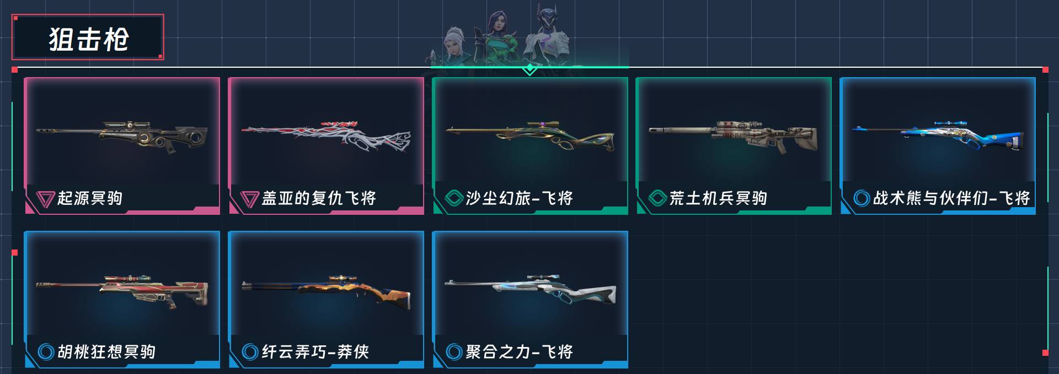This screenshot has height=374, width=1059.
Task: Select the red 胡桃狂想冥驹 rifle image
Action: pyautogui.click(x=122, y=290)
